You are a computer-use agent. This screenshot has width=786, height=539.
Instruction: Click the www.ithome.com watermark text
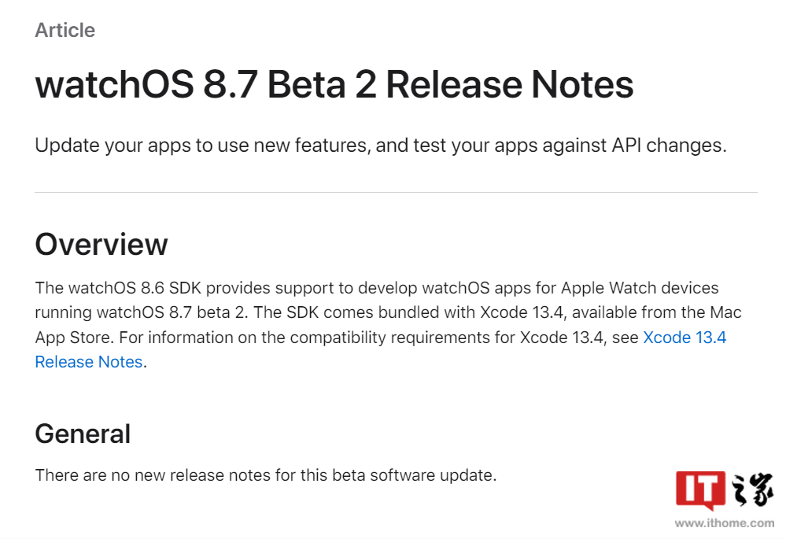pos(725,523)
